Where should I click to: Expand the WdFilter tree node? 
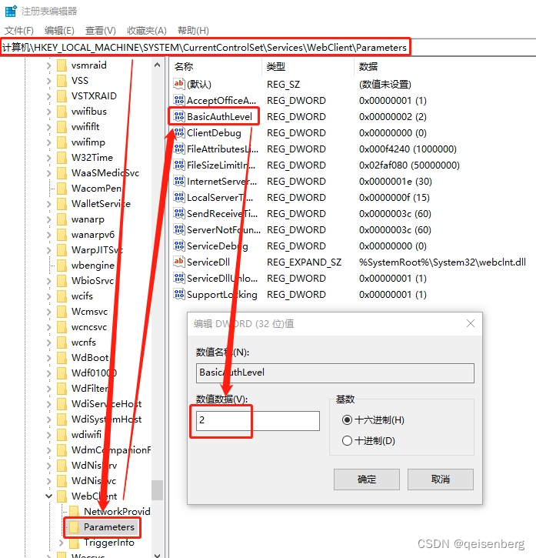point(48,389)
